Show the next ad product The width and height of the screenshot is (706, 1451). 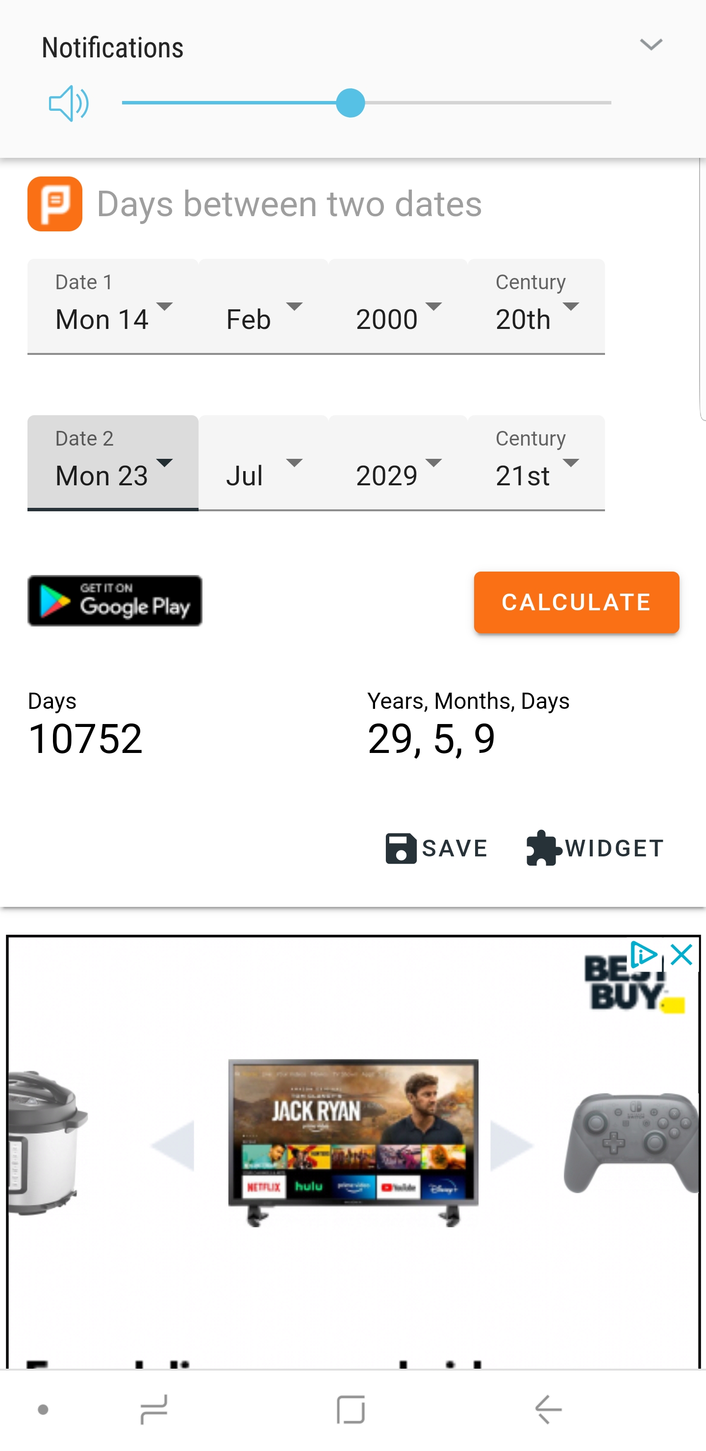511,1146
